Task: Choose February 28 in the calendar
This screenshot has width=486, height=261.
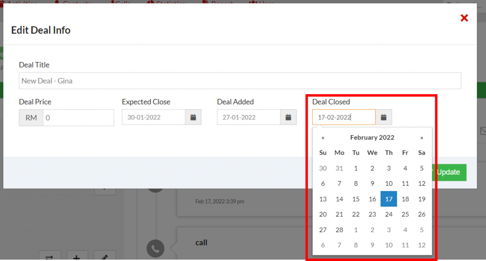Action: click(339, 230)
